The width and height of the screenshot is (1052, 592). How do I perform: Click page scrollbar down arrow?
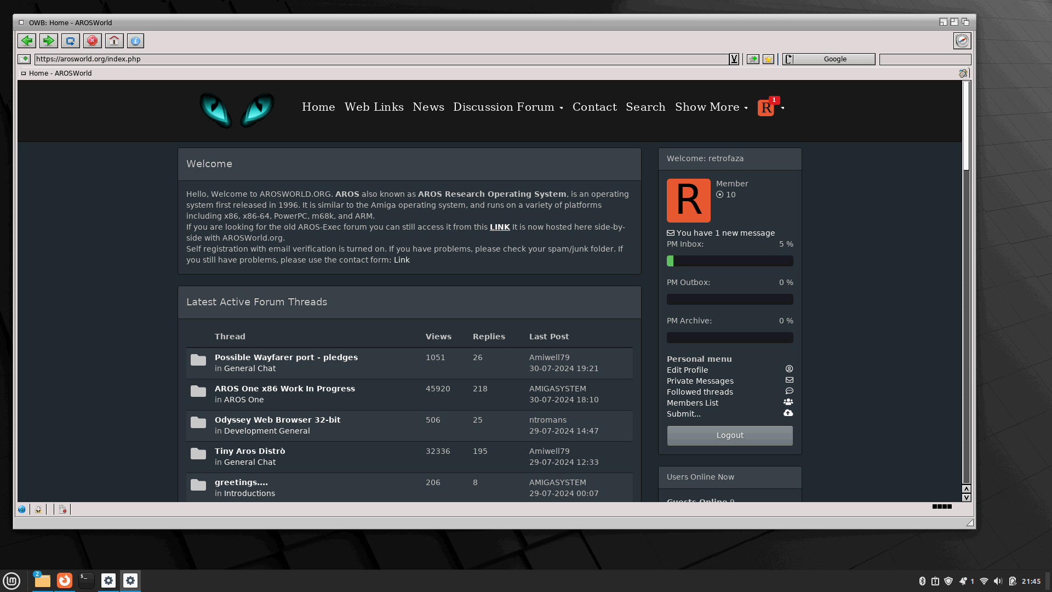point(967,498)
